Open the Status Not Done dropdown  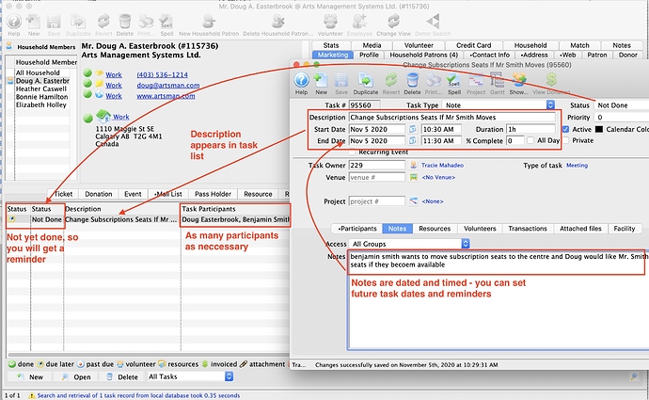pyautogui.click(x=623, y=105)
